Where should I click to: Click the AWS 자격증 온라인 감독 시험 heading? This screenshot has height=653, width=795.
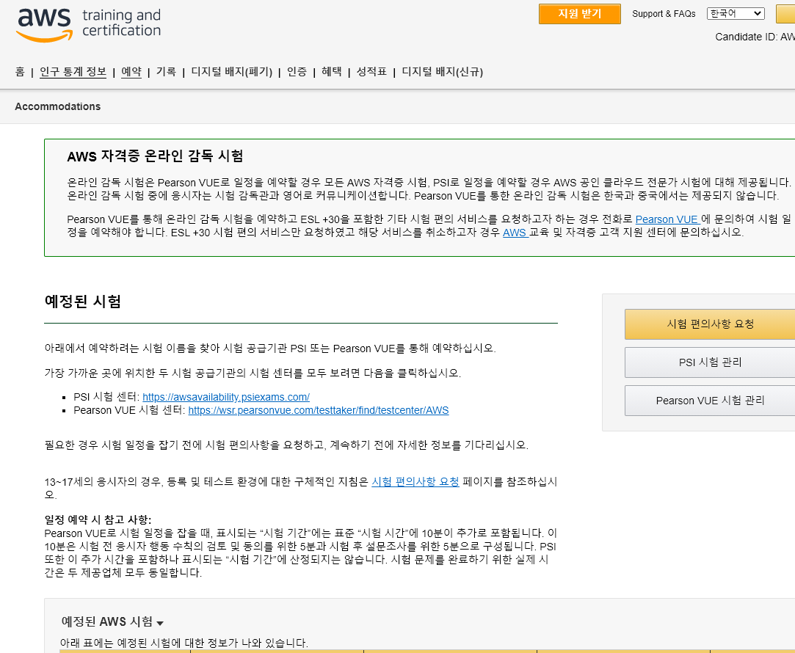point(155,156)
